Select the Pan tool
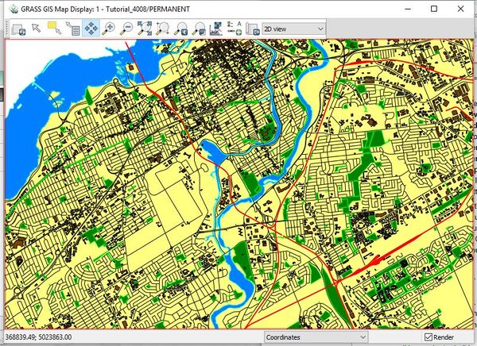 click(90, 29)
